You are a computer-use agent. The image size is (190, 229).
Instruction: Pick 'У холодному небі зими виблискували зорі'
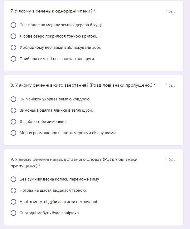point(13,48)
